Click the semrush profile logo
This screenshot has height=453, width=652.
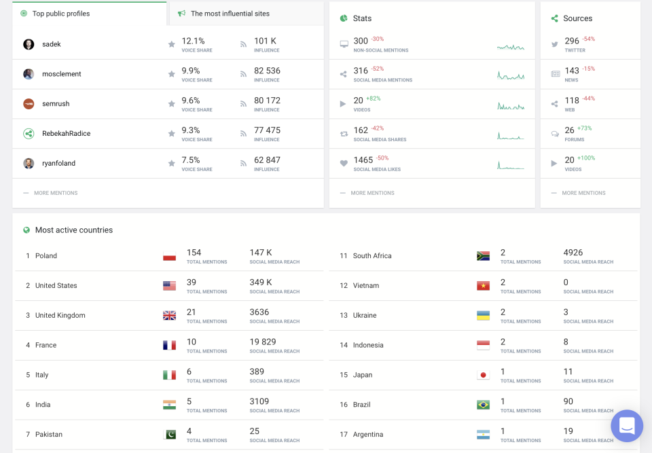click(x=29, y=104)
